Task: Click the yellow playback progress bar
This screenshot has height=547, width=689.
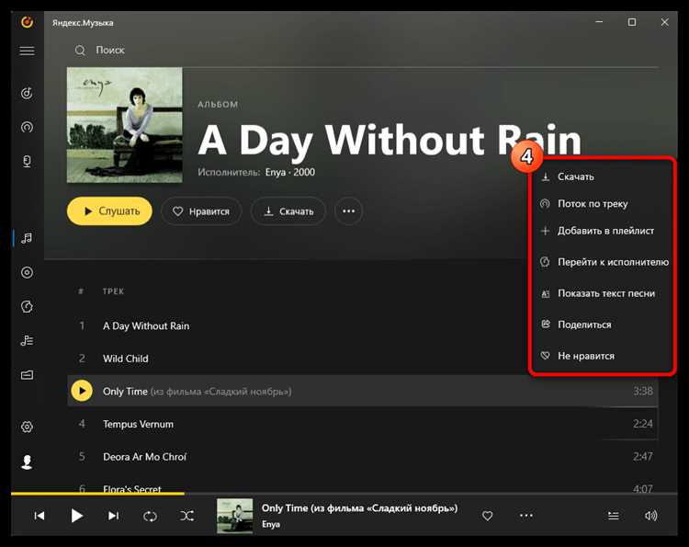Action: tap(97, 494)
